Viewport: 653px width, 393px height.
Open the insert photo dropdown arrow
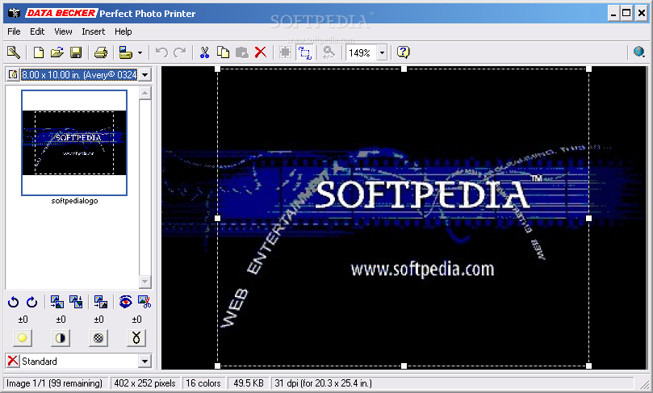click(140, 53)
